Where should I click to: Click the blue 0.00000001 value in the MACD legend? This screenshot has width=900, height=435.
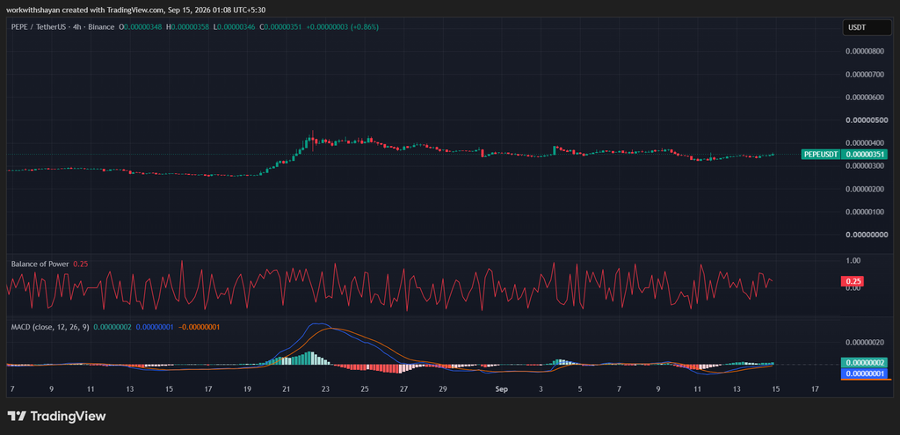(155, 327)
